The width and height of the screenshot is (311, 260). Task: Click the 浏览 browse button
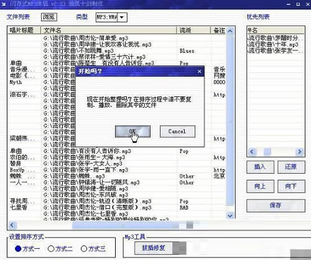[49, 17]
